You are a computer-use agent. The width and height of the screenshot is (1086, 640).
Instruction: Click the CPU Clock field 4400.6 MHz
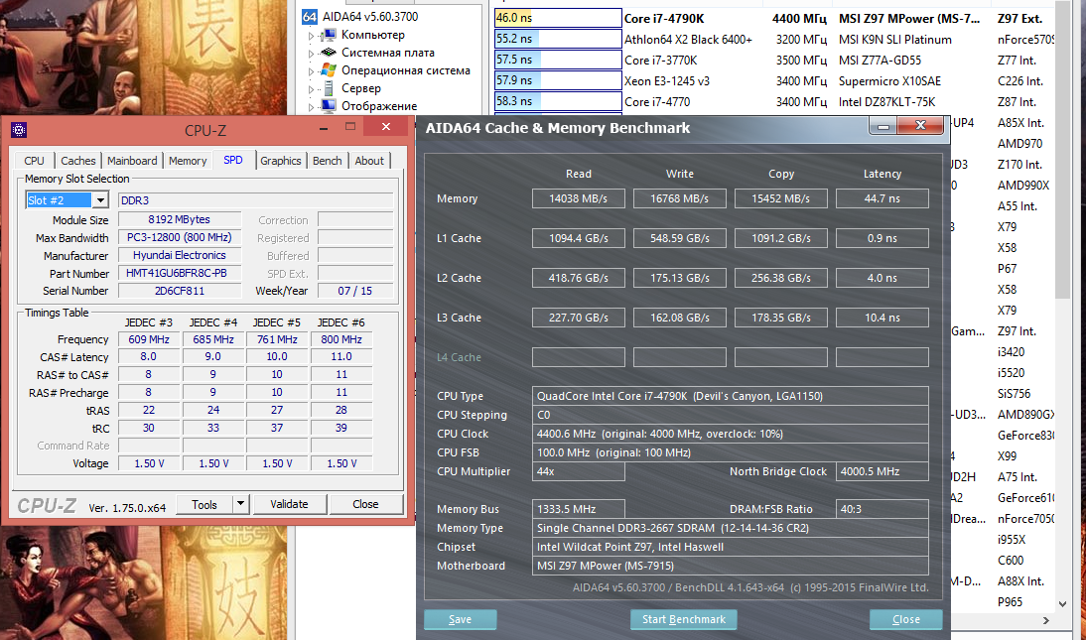[730, 434]
